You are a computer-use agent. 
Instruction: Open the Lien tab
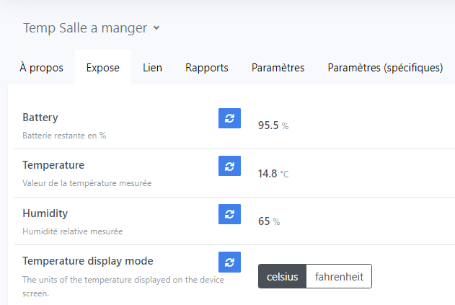point(152,68)
